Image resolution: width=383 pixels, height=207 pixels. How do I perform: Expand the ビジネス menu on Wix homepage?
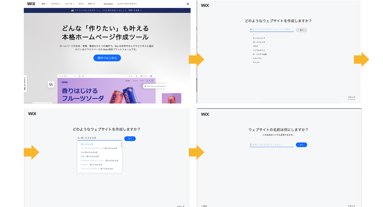point(56,4)
